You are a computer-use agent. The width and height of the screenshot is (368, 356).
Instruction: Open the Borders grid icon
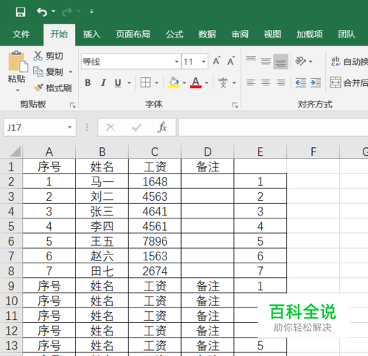146,82
